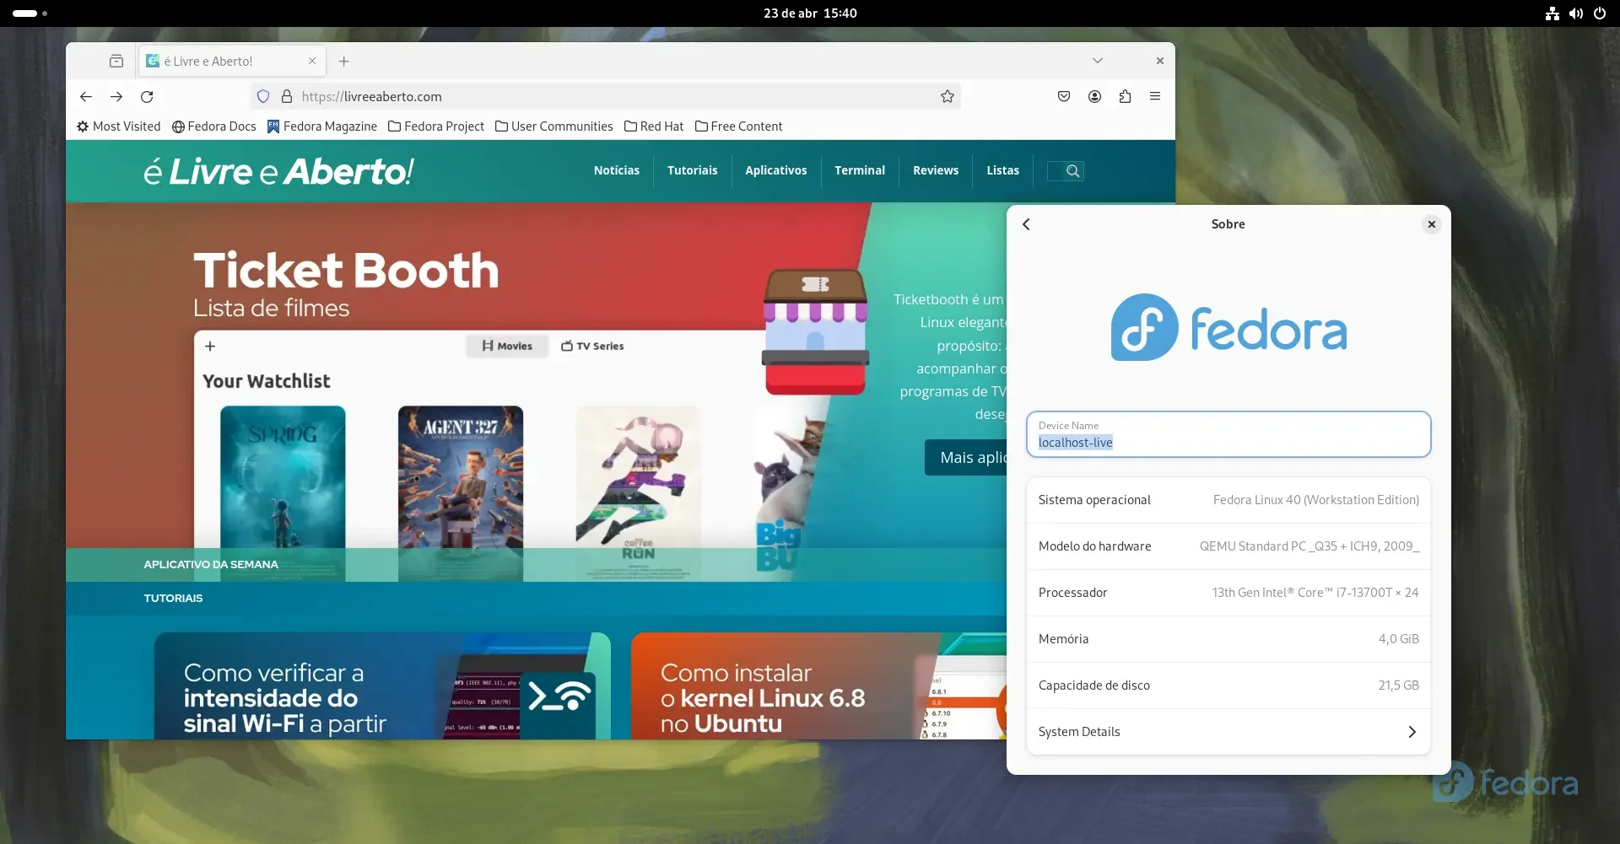1620x844 pixels.
Task: Open Firefox recent browsing view icon
Action: click(x=116, y=61)
